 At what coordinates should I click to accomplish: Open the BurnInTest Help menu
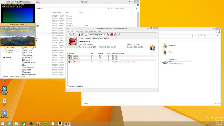(99, 31)
